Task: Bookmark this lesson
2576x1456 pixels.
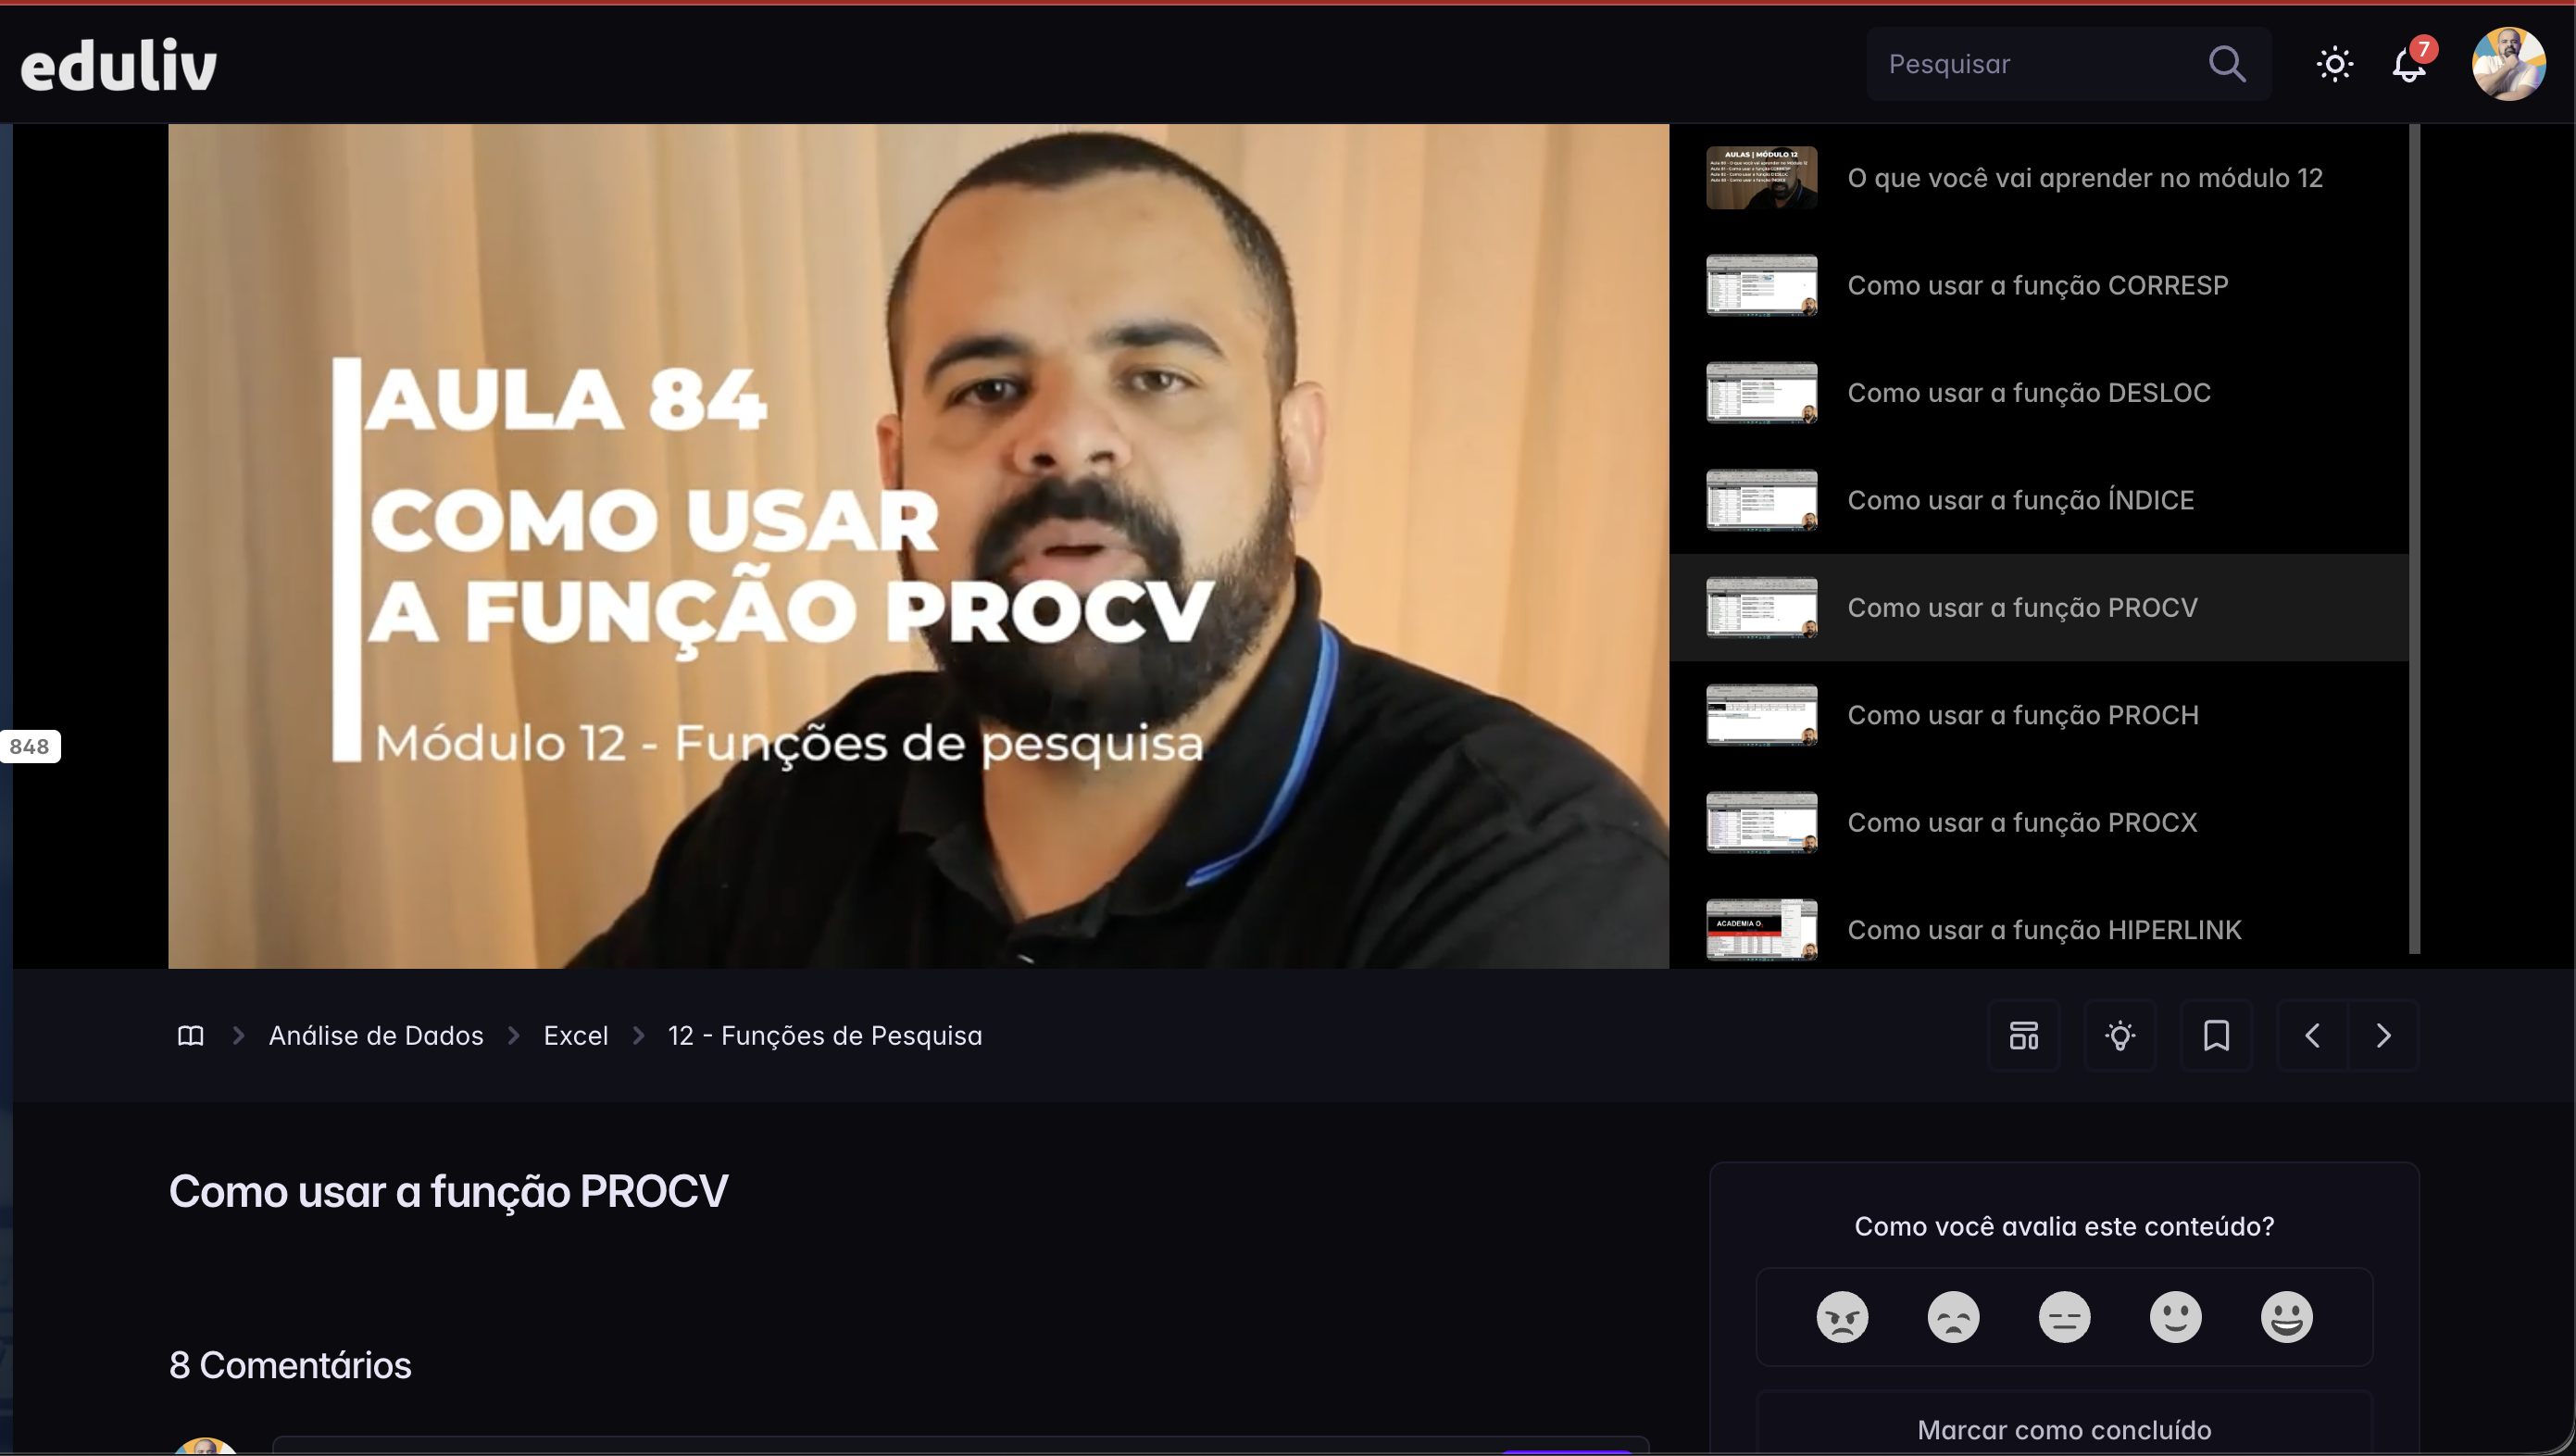Action: point(2216,1035)
